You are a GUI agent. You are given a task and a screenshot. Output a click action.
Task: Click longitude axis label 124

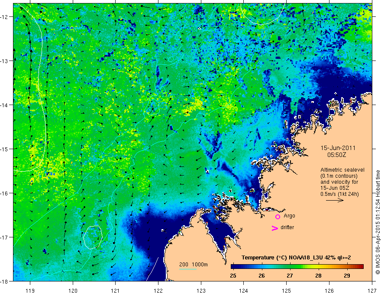click(x=244, y=291)
